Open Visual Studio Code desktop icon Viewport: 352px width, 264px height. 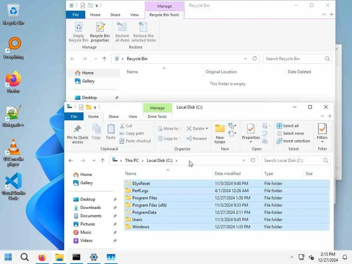[x=13, y=186]
